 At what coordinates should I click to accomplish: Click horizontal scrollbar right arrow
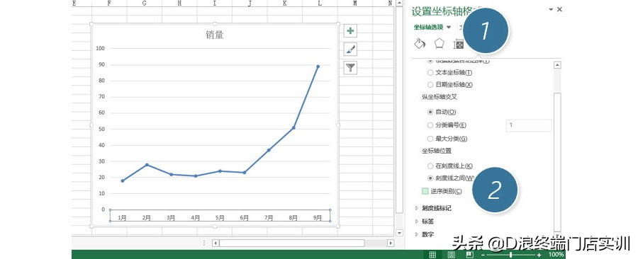click(x=391, y=243)
